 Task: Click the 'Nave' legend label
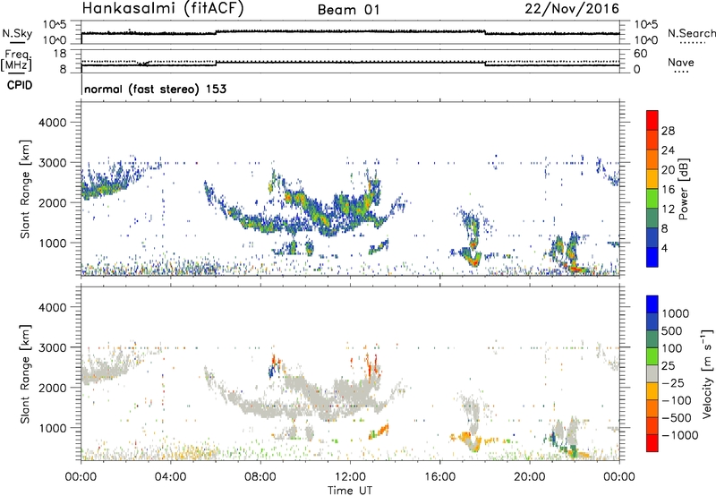click(x=681, y=63)
